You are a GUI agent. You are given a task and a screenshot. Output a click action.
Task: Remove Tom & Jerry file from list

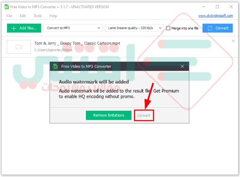[x=233, y=41]
